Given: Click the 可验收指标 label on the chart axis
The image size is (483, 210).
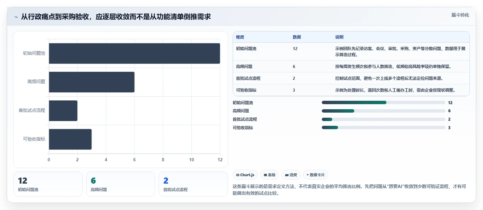Looking at the screenshot, I should click(x=34, y=139).
